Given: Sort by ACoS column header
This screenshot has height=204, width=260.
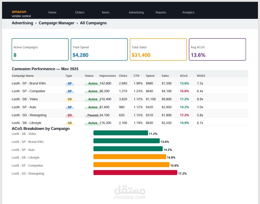Looking at the screenshot, I should point(184,76).
